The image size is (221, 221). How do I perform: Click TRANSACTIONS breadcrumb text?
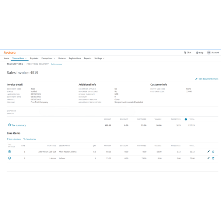click(15, 64)
